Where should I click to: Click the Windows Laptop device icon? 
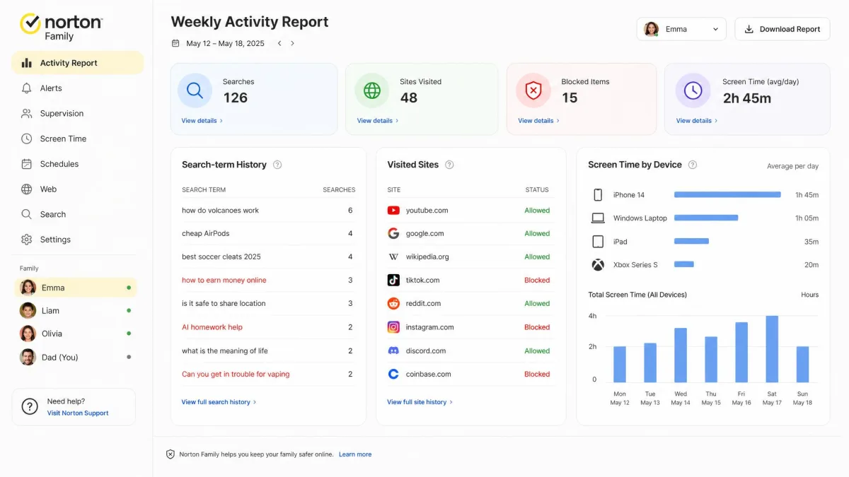[598, 218]
